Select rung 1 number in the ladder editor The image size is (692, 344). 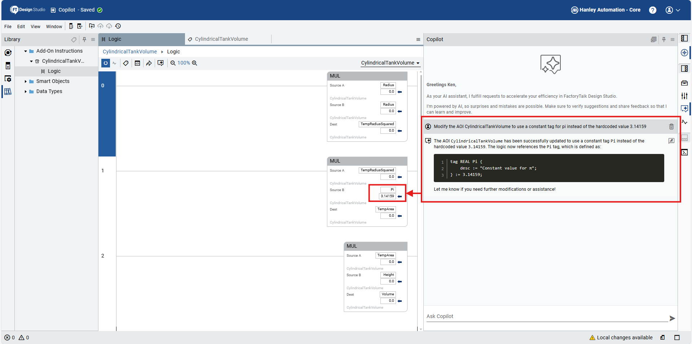click(103, 171)
